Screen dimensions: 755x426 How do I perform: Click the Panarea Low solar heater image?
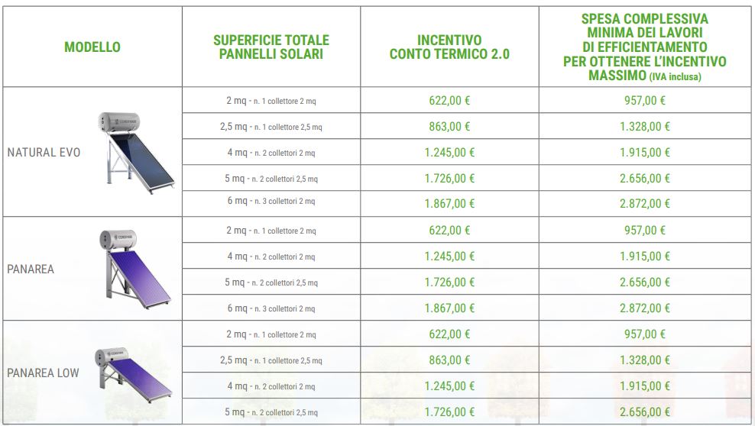(134, 373)
